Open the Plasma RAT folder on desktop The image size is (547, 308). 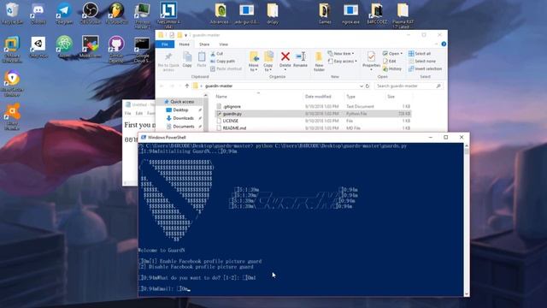click(x=403, y=15)
